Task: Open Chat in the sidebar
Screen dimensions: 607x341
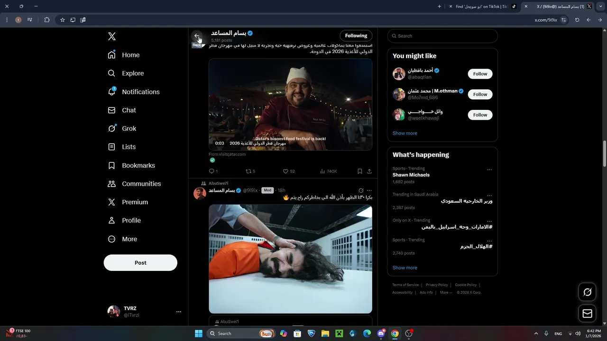Action: 122,110
